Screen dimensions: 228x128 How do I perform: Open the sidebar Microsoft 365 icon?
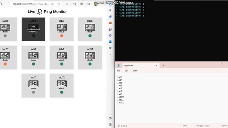point(110,36)
